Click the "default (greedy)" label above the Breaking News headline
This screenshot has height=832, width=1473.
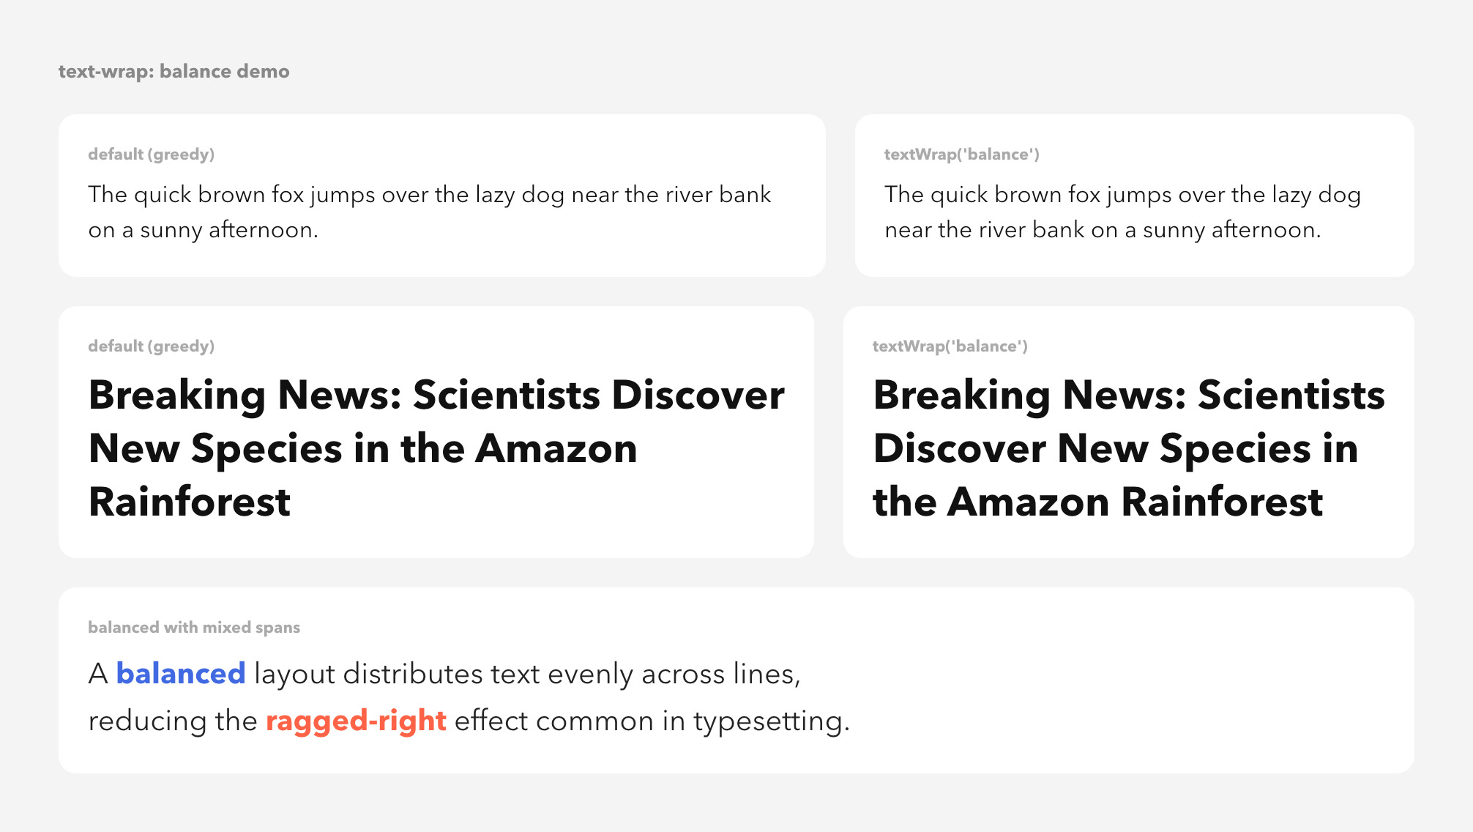click(x=151, y=346)
